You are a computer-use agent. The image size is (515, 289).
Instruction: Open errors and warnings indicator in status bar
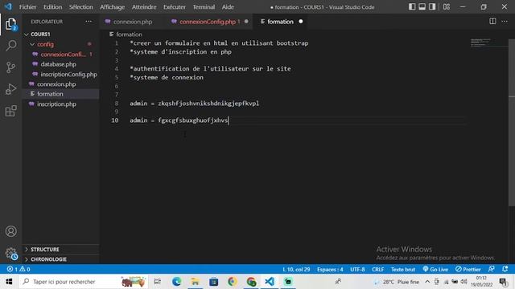pyautogui.click(x=19, y=269)
